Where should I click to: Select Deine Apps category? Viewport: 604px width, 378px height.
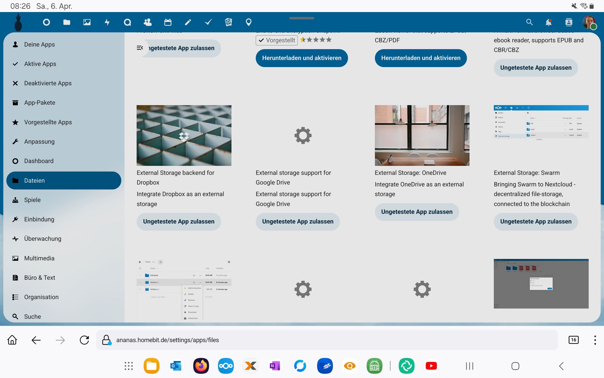64,44
